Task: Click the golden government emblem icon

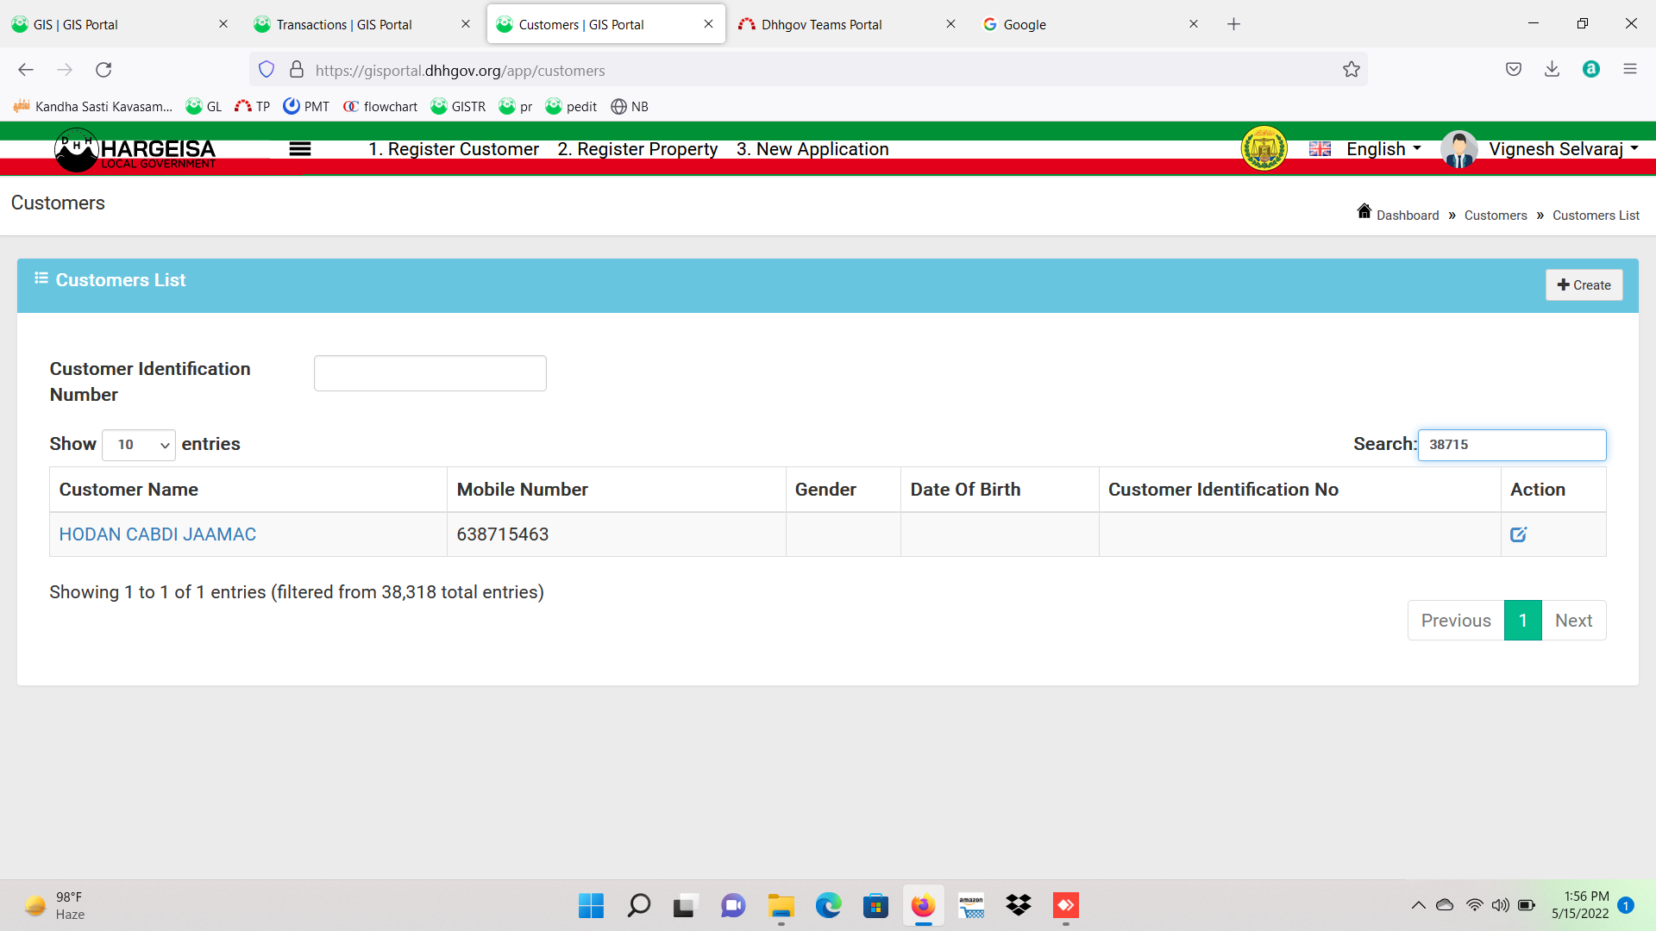Action: click(1264, 148)
